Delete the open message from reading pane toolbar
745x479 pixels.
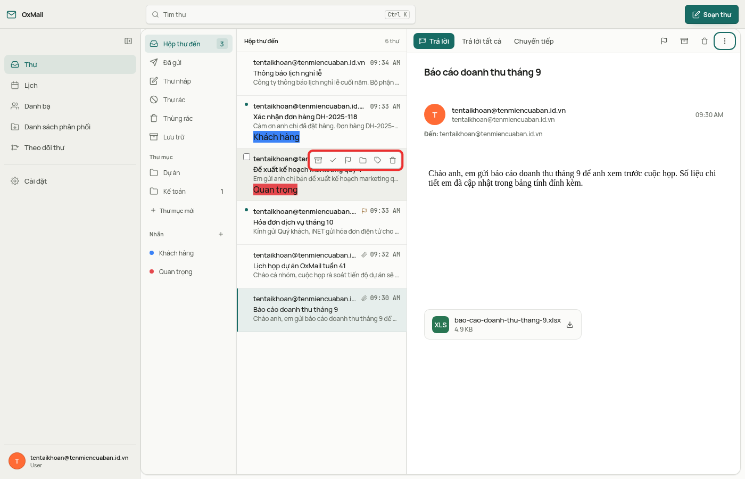click(x=705, y=41)
